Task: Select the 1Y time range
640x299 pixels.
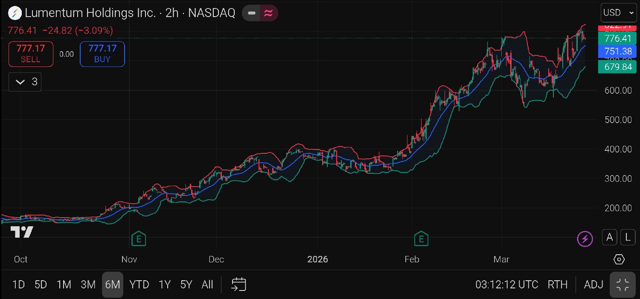Action: tap(165, 285)
